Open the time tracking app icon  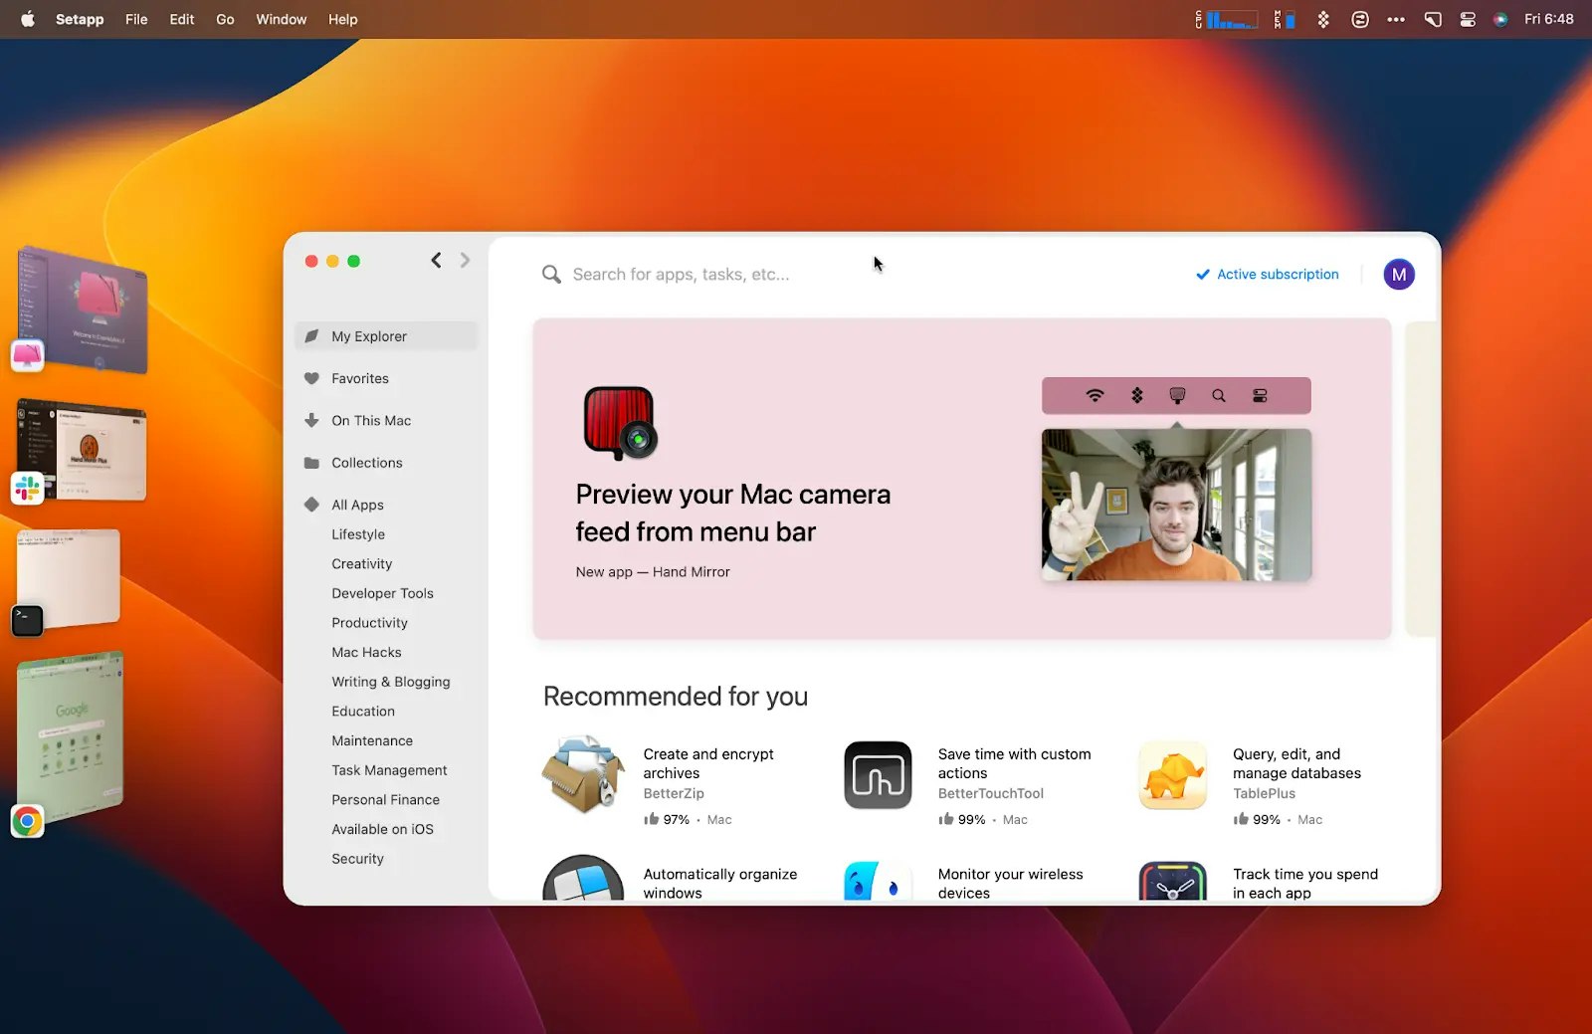click(x=1173, y=882)
